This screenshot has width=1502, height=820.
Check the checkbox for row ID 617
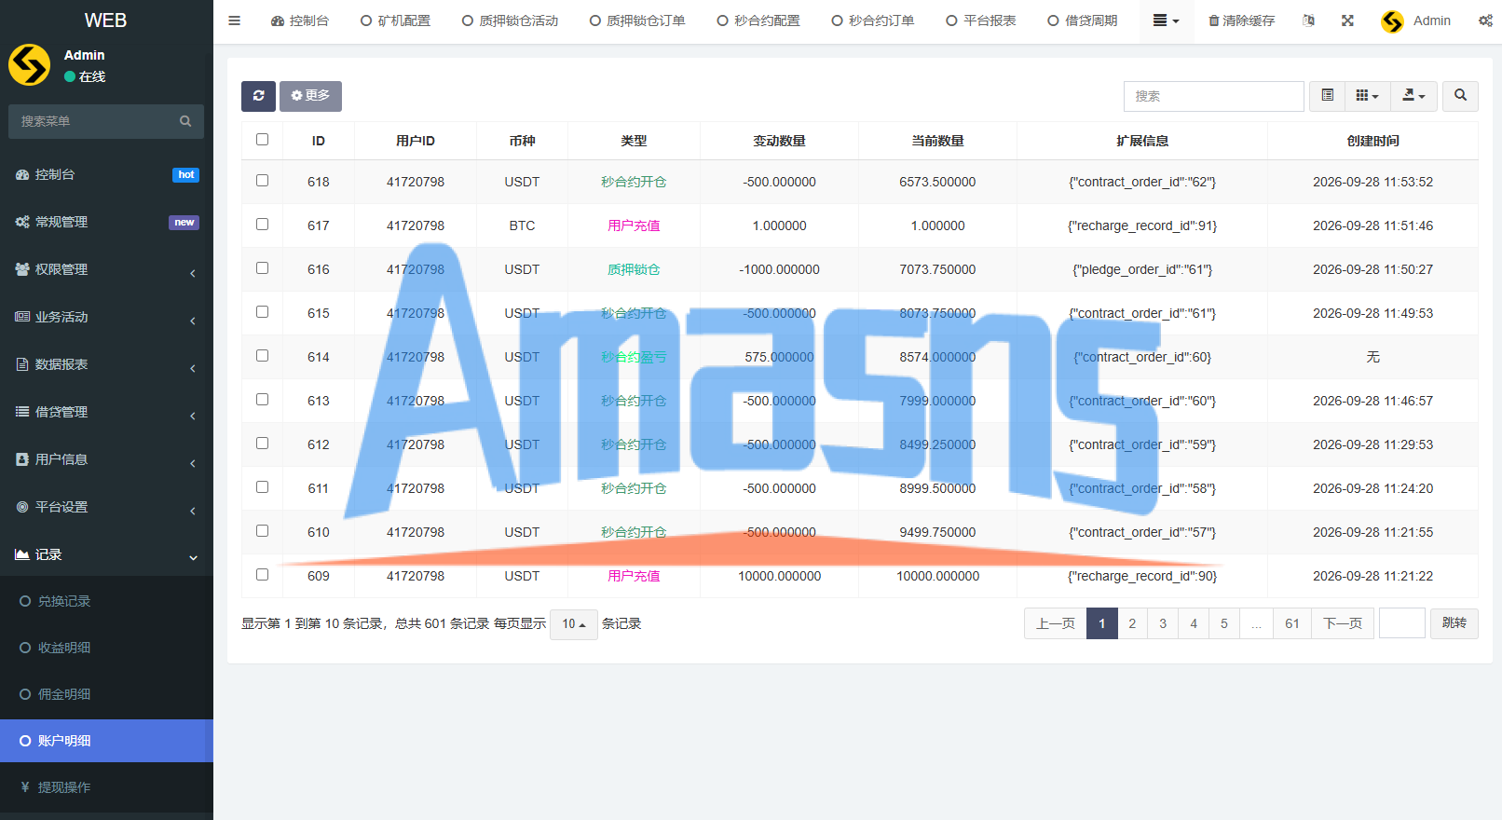coord(262,225)
